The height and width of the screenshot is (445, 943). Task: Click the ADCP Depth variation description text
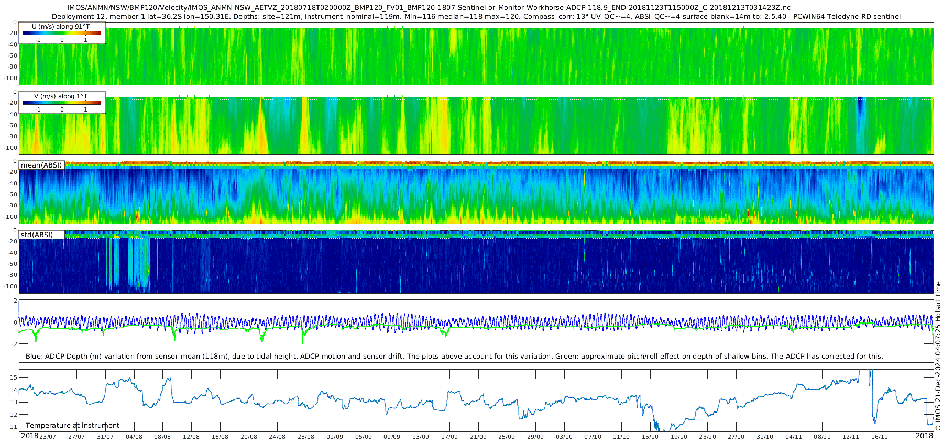(x=454, y=357)
